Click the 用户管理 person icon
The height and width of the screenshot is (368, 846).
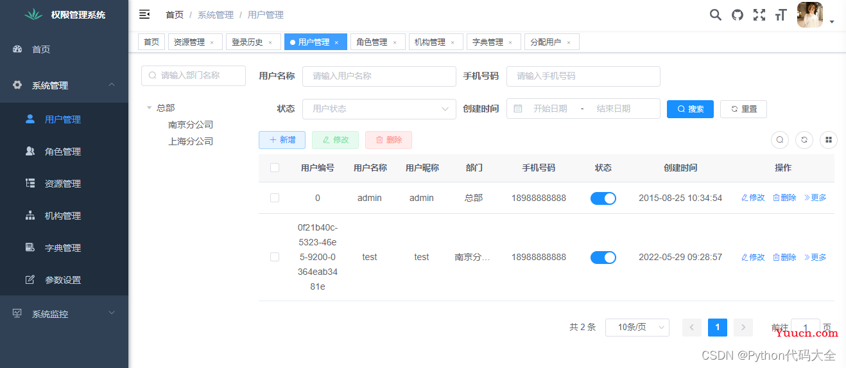[x=30, y=119]
